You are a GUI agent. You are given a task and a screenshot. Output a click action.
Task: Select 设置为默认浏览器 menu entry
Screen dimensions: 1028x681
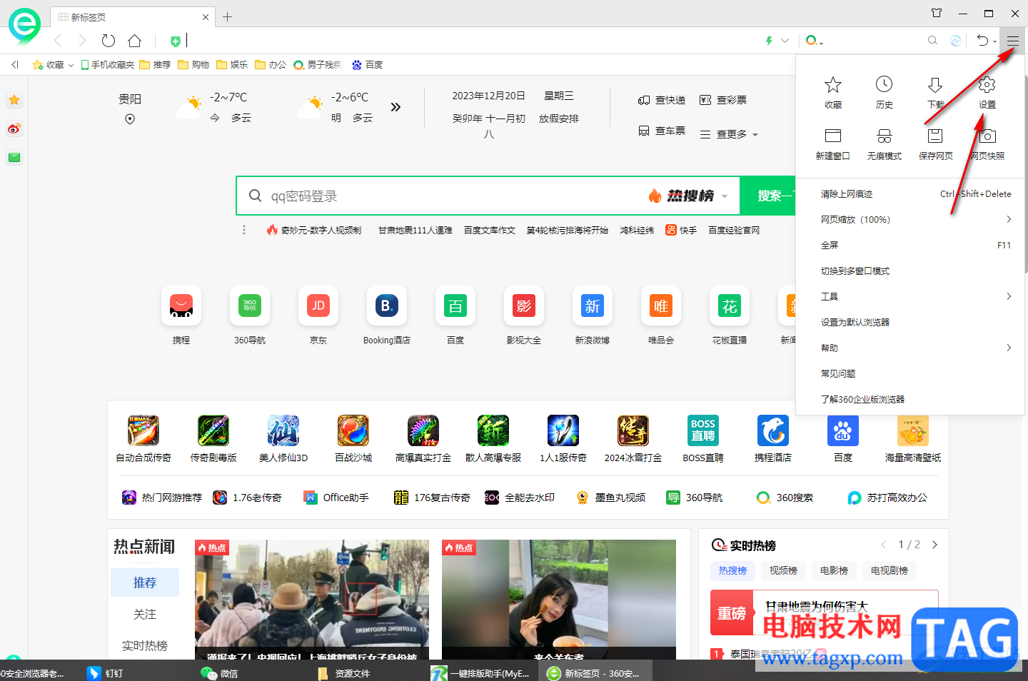(910, 322)
